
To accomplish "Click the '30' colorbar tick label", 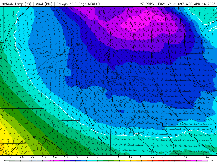I will click(x=174, y=157).
